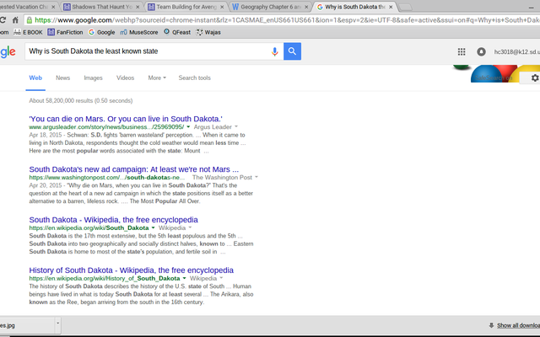Go to browser home page
This screenshot has height=337, width=540.
15,20
